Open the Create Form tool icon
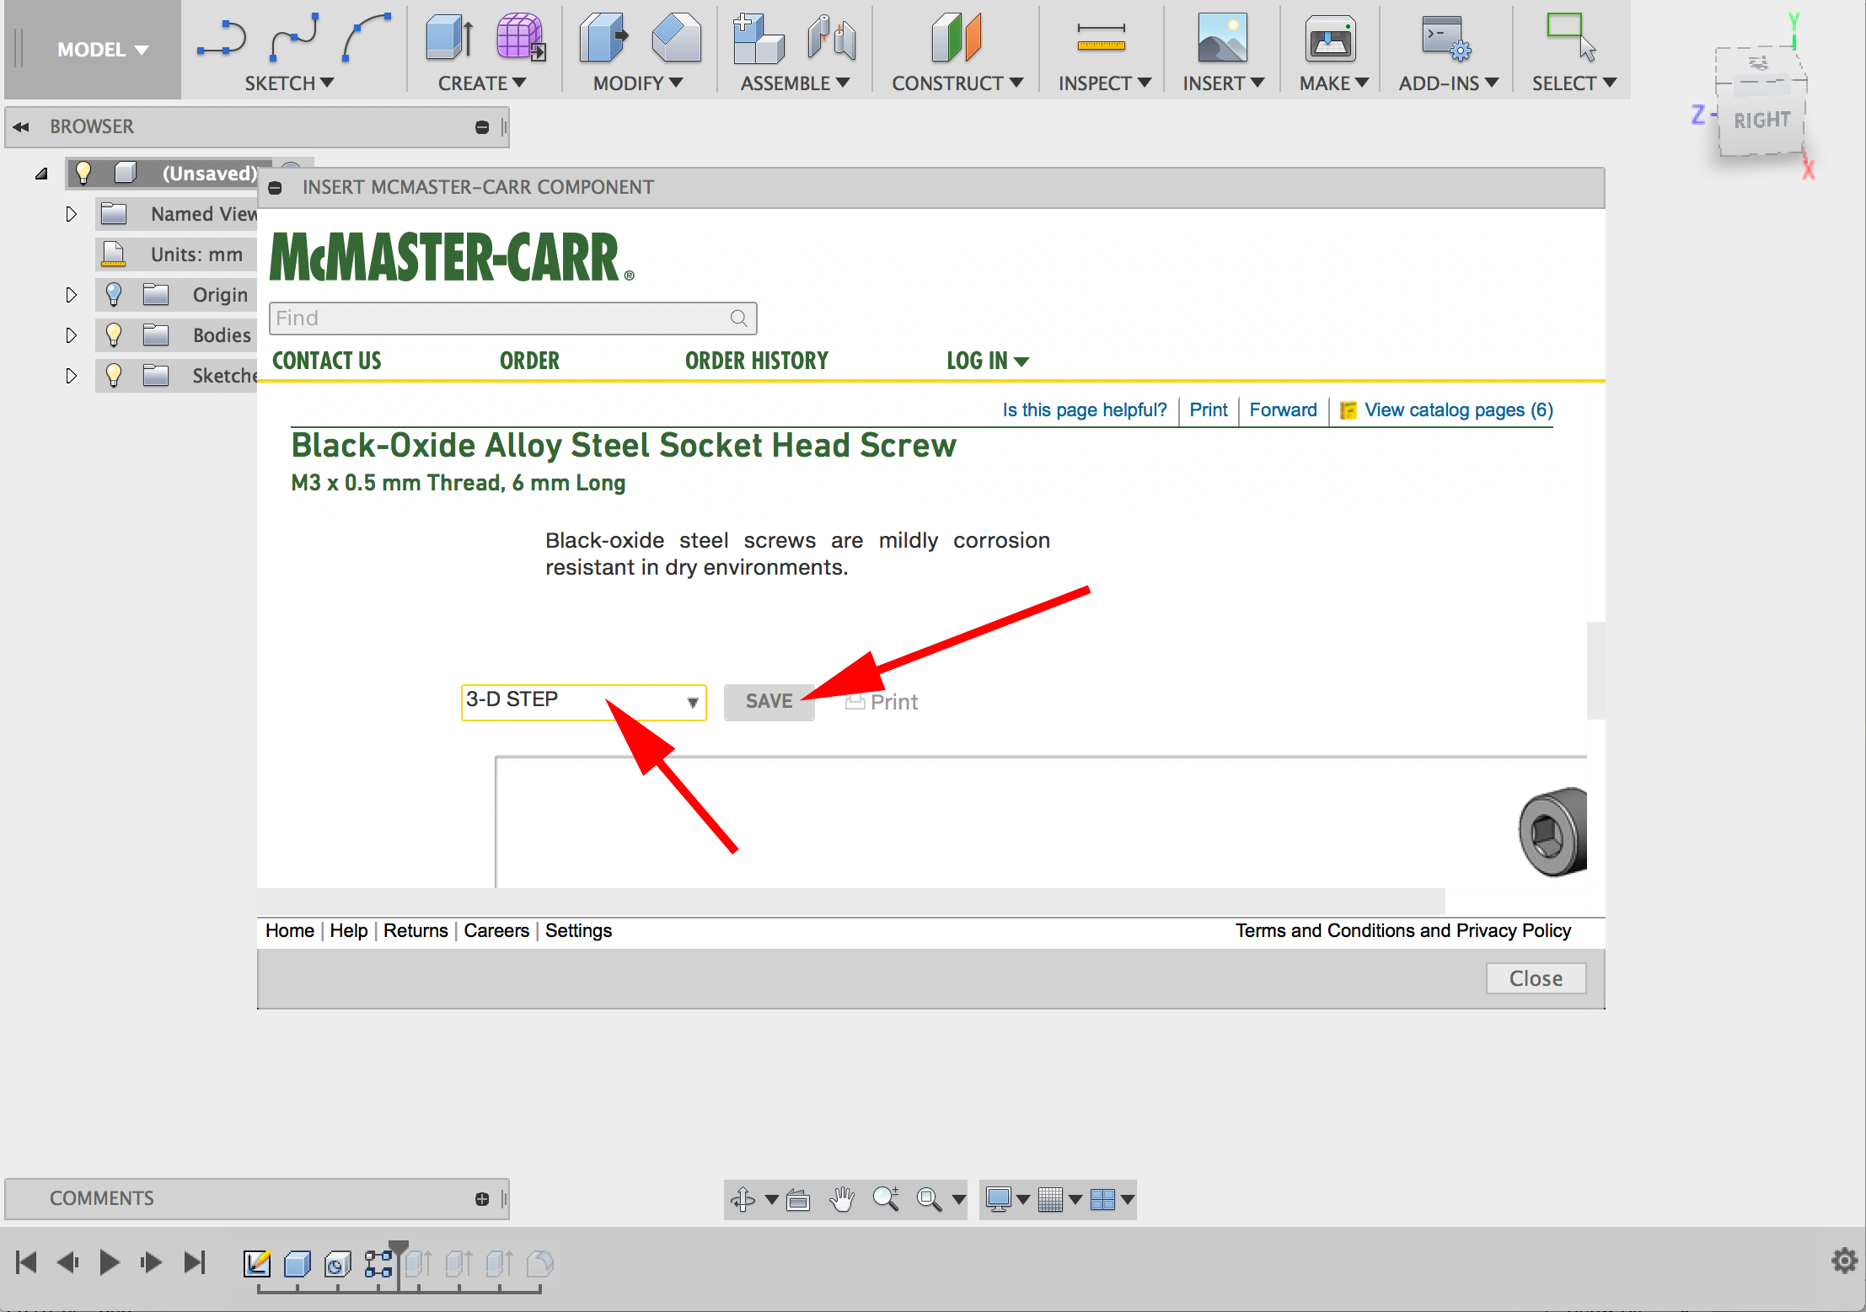 520,38
